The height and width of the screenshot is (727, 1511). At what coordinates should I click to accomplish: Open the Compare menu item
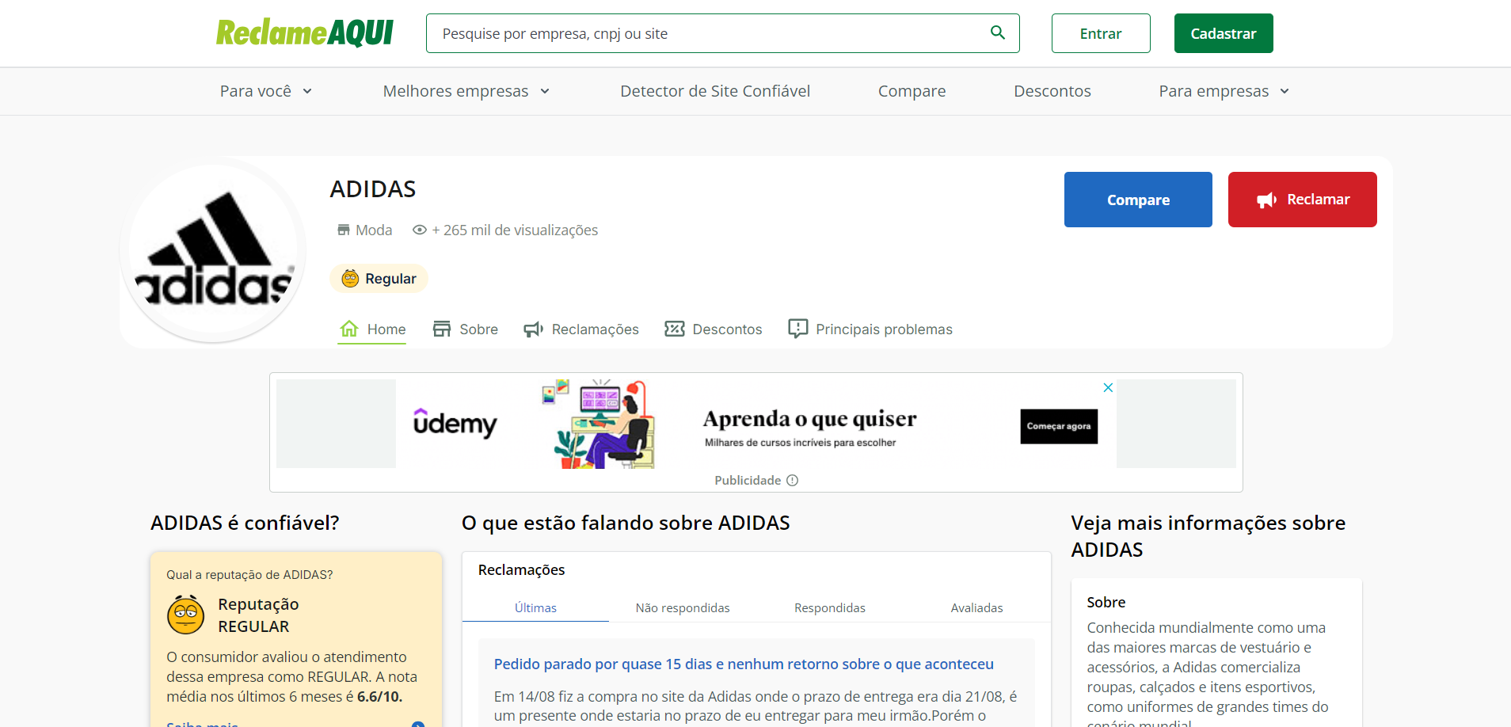click(912, 91)
